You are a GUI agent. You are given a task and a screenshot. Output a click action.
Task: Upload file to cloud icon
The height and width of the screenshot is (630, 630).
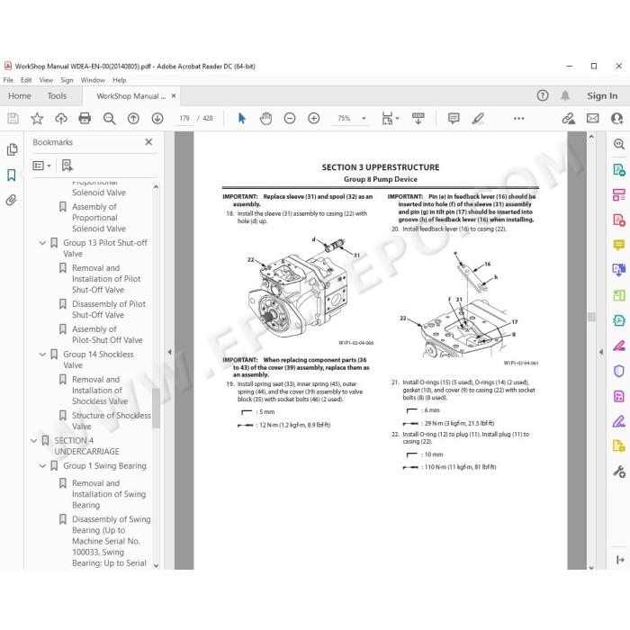[61, 118]
